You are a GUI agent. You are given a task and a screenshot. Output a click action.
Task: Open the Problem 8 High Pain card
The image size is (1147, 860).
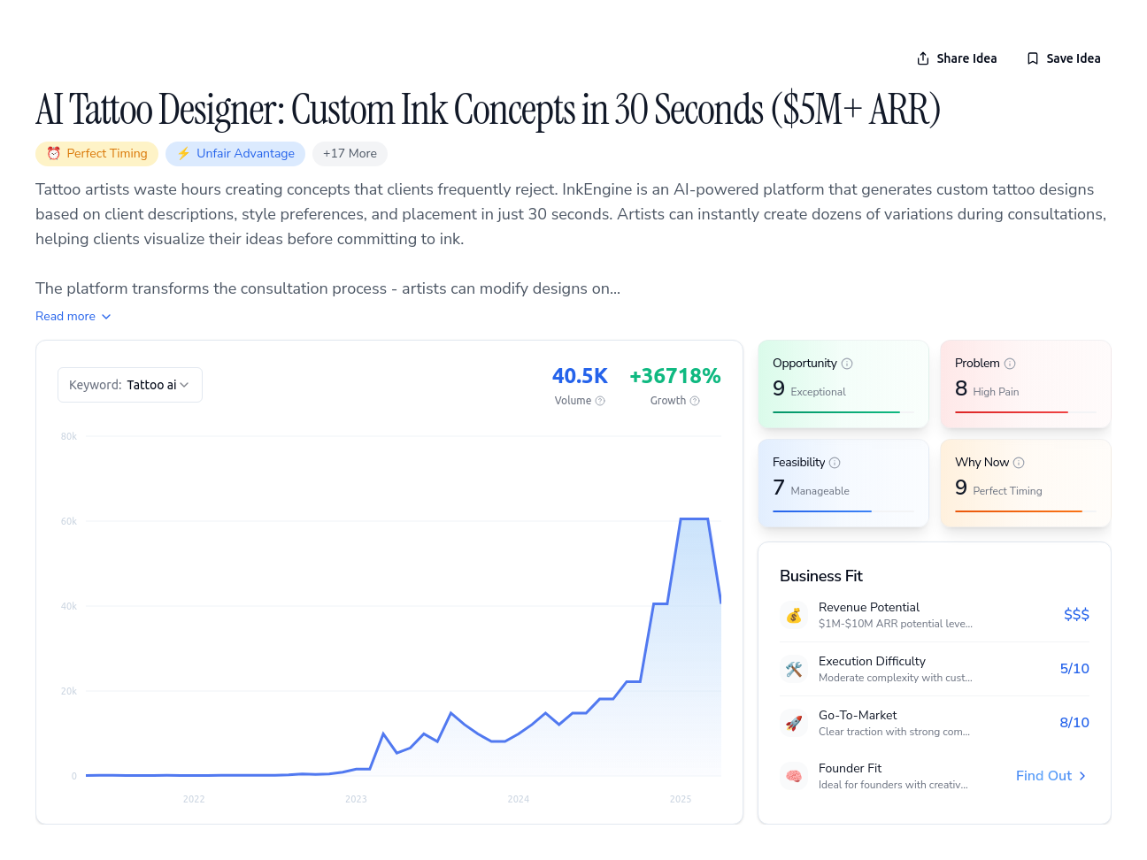(x=1026, y=384)
